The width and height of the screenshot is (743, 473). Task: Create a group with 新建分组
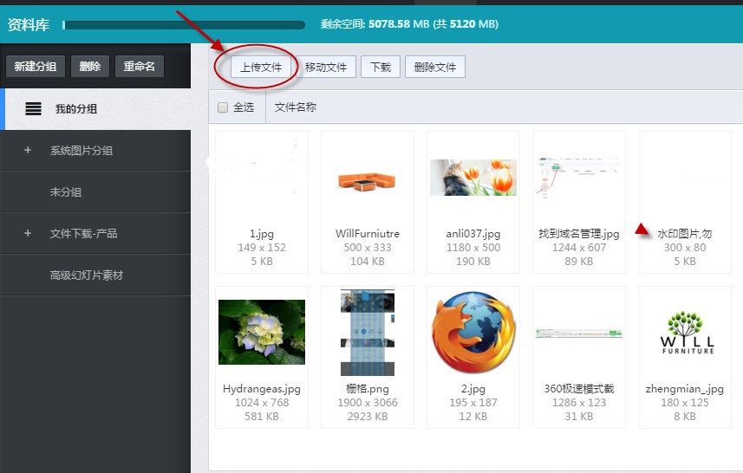(x=36, y=67)
